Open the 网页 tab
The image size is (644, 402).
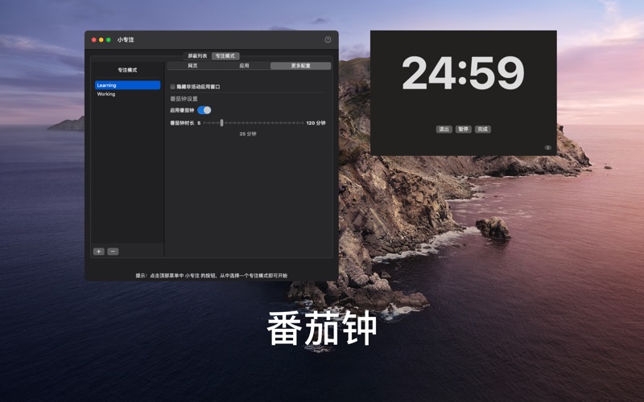192,66
